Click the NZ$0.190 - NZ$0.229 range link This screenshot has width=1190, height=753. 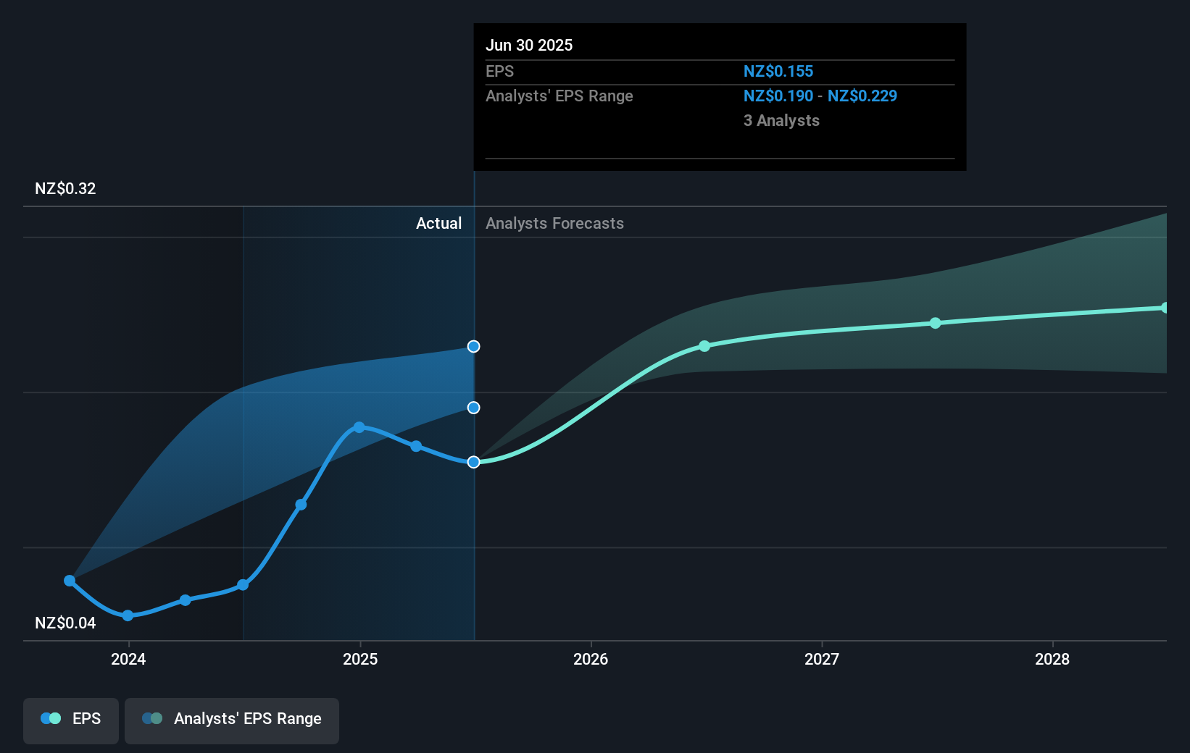click(820, 96)
